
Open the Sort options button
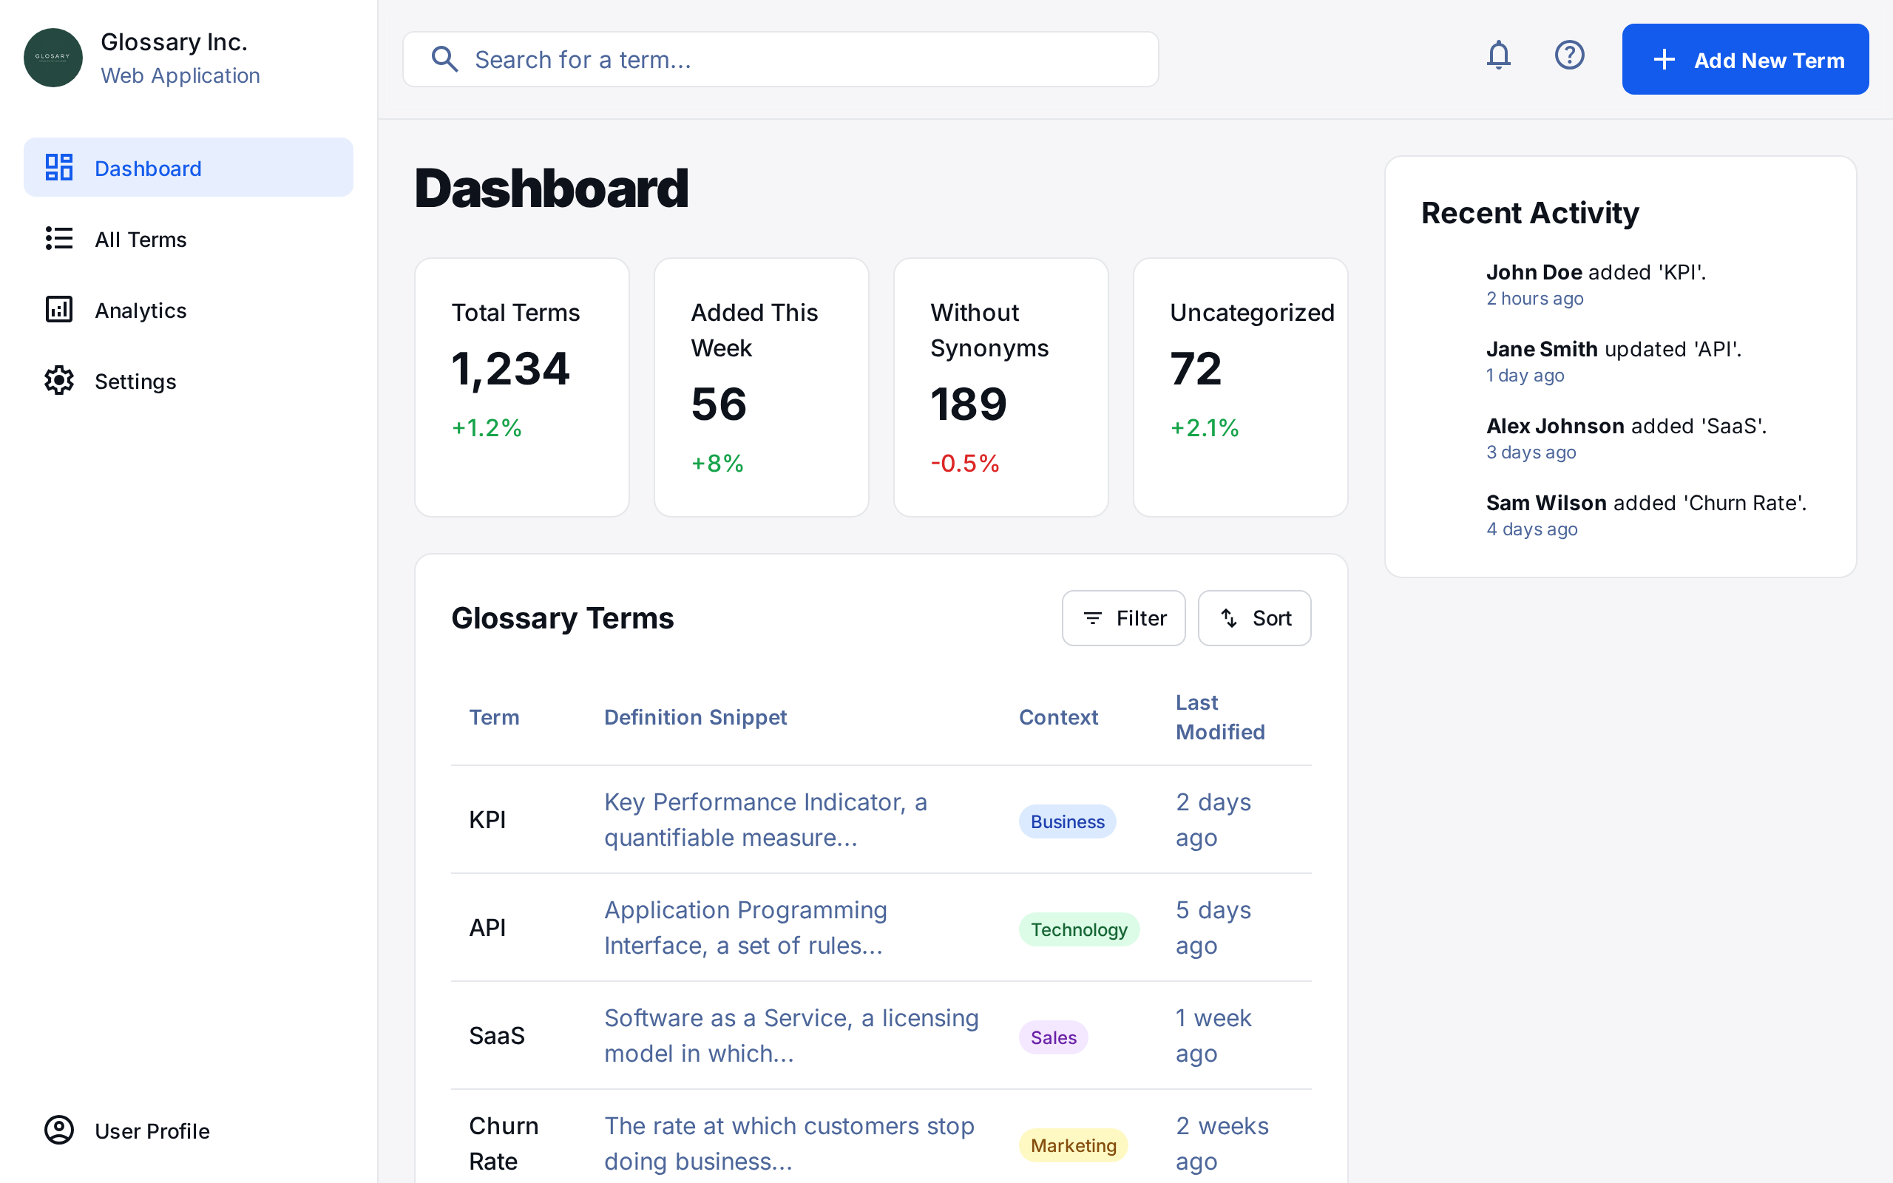(1254, 618)
